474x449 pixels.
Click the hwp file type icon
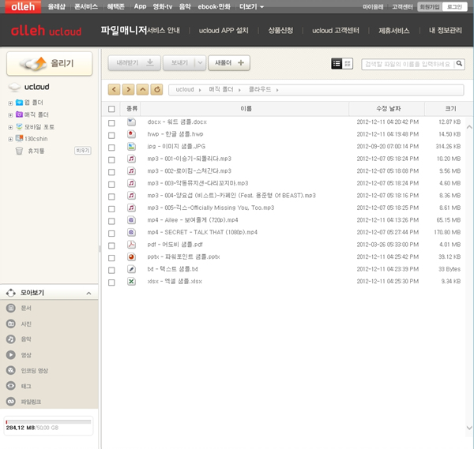131,134
